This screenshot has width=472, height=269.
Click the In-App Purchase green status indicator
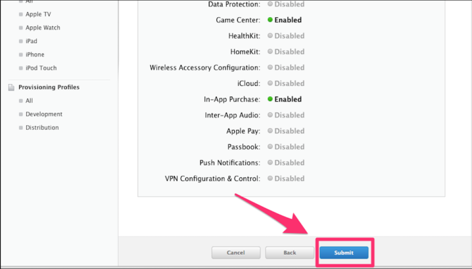click(x=270, y=99)
